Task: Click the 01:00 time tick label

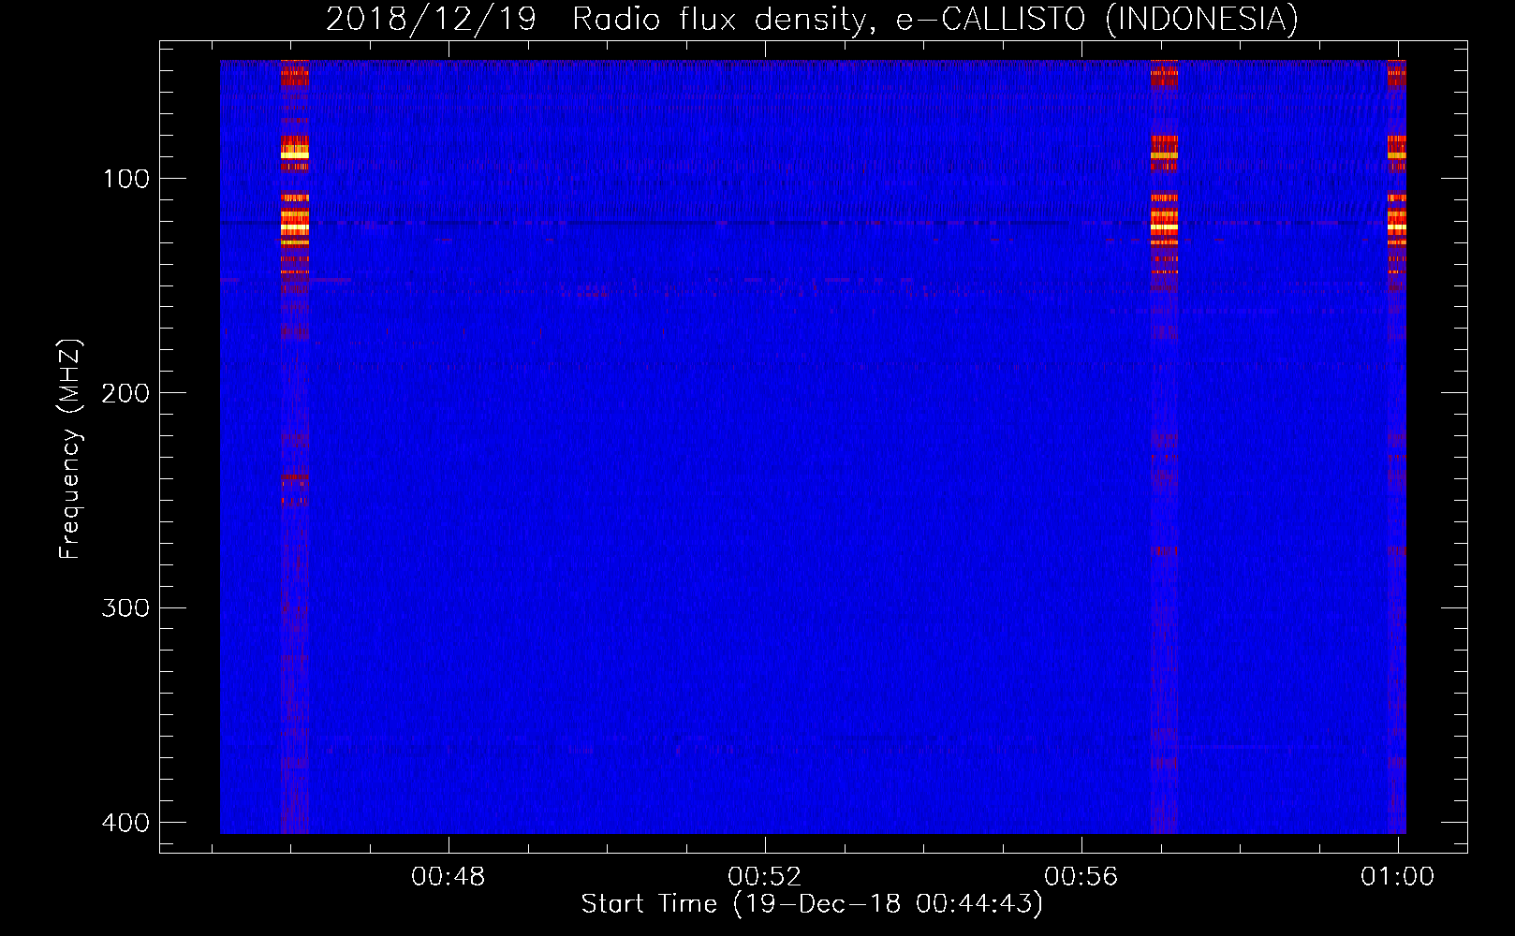Action: coord(1398,877)
